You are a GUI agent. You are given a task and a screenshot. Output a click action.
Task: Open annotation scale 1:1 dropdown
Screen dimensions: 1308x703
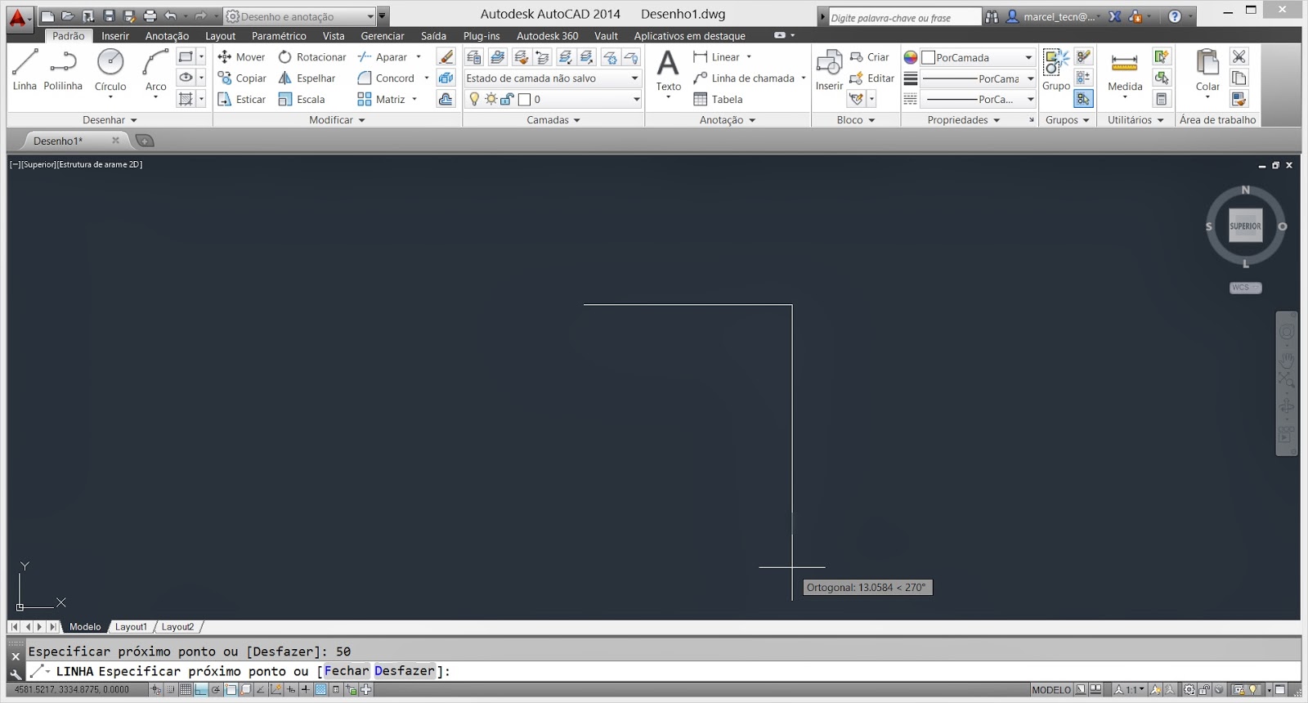[x=1131, y=690]
